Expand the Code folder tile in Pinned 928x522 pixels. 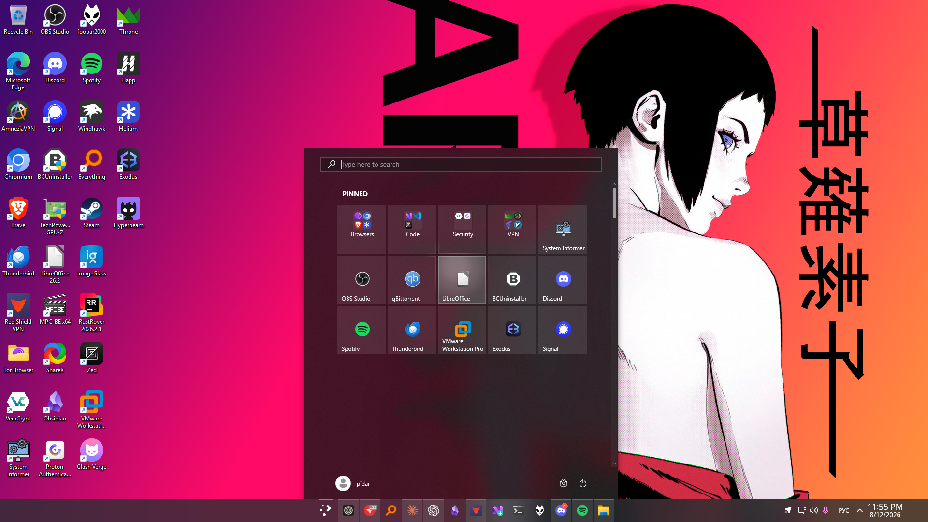pos(412,230)
